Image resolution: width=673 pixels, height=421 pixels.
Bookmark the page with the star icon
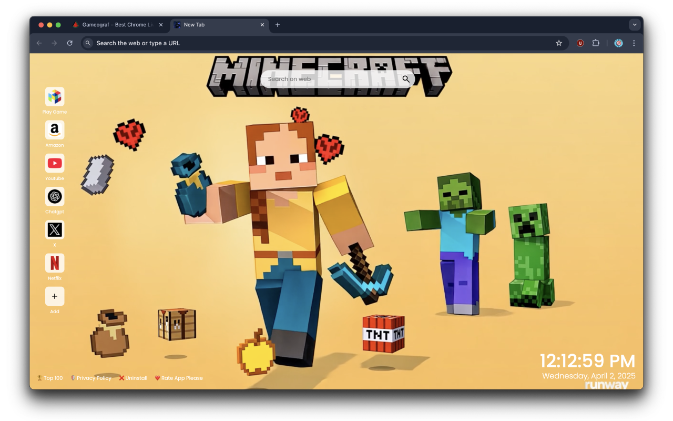coord(558,43)
